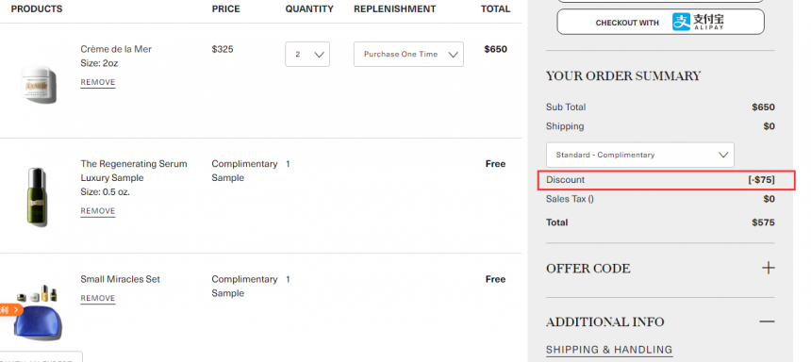Open the Shipping & Handling link

[x=609, y=350]
